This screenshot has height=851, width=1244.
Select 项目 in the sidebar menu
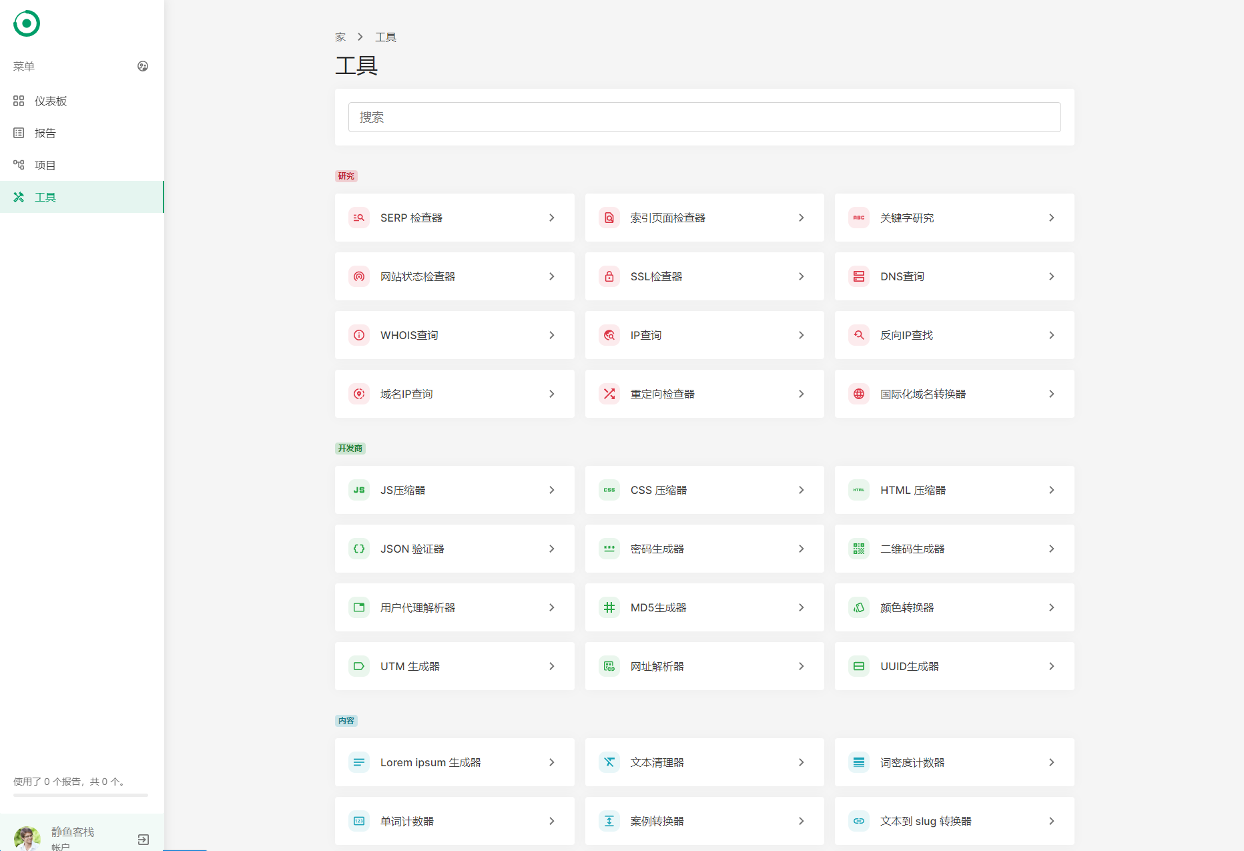(45, 165)
